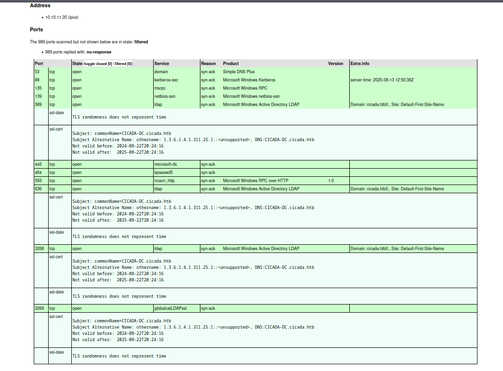Click the "Ports" section heading
Image resolution: width=503 pixels, height=371 pixels.
coord(37,29)
